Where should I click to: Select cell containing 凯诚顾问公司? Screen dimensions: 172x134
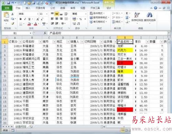(32, 59)
